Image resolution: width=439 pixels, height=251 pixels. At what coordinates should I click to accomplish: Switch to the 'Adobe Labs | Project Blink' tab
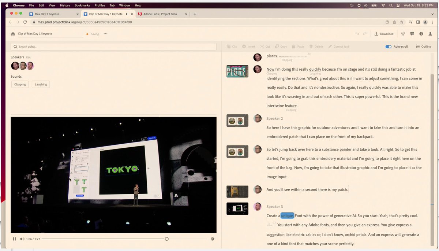click(x=161, y=14)
